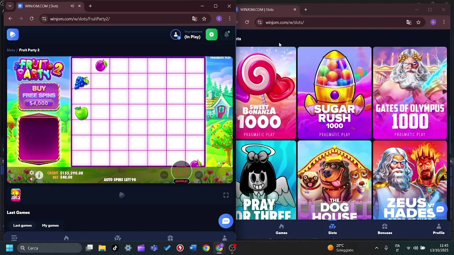Image resolution: width=454 pixels, height=255 pixels.
Task: Open the deposit green plus button
Action: pos(211,34)
